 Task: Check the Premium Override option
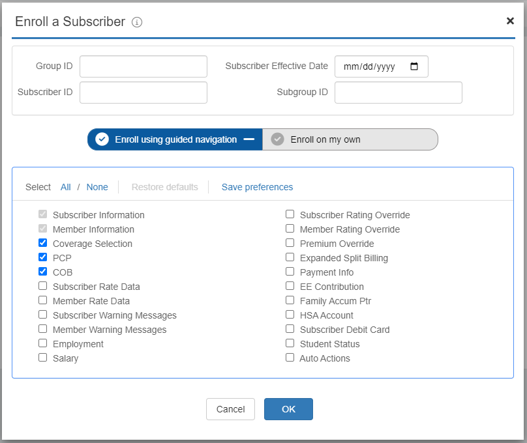pyautogui.click(x=290, y=243)
